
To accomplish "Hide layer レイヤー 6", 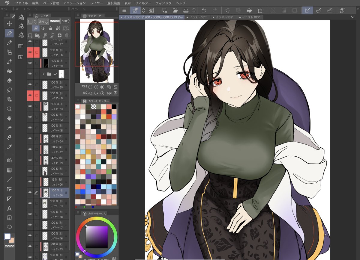I will [x=30, y=52].
